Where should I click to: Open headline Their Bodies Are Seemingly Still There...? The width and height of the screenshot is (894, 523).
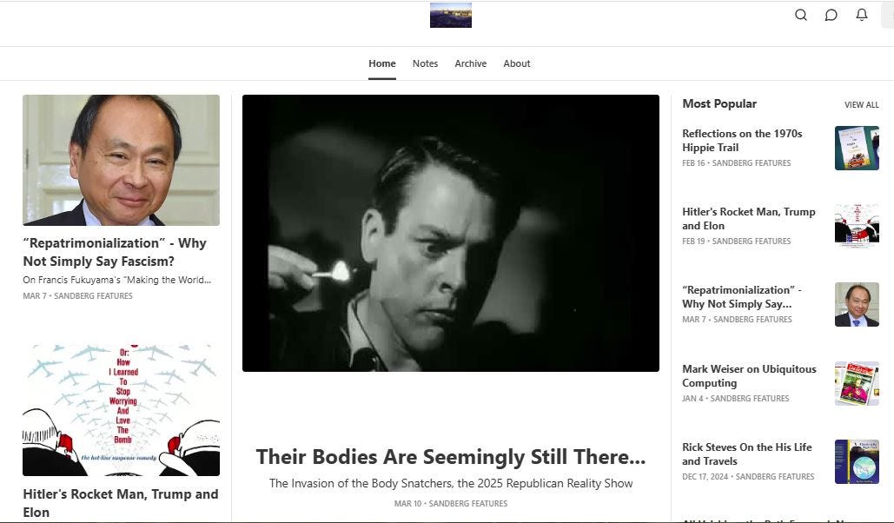tap(450, 457)
